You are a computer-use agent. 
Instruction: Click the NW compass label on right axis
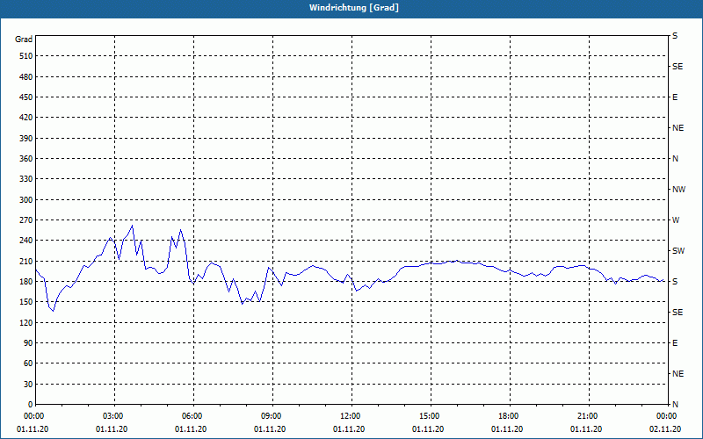point(678,190)
